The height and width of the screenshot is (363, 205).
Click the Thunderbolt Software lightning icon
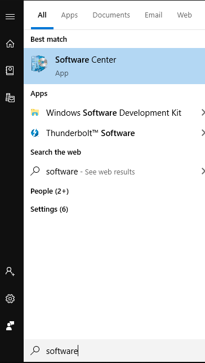click(x=35, y=133)
